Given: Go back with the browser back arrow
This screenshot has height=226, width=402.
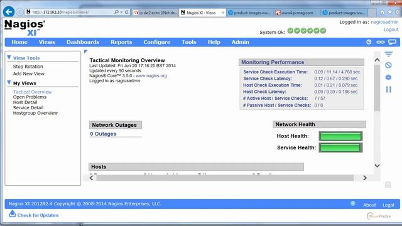Looking at the screenshot, I should click(x=9, y=12).
